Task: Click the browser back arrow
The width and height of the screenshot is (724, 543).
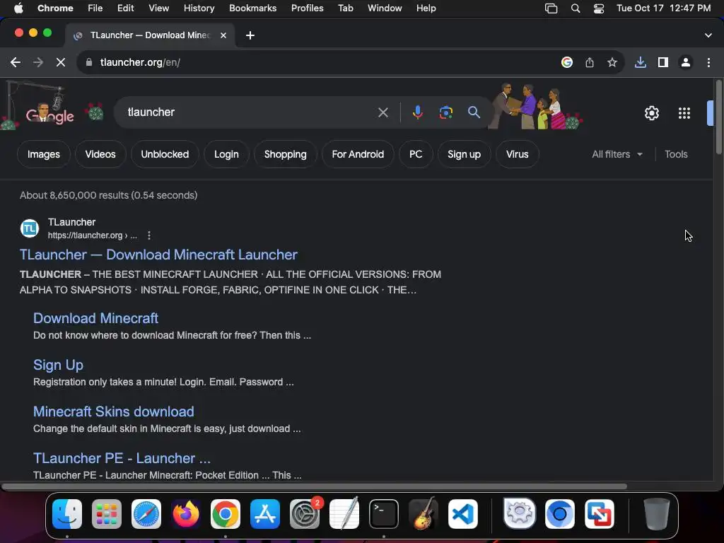Action: coord(16,62)
